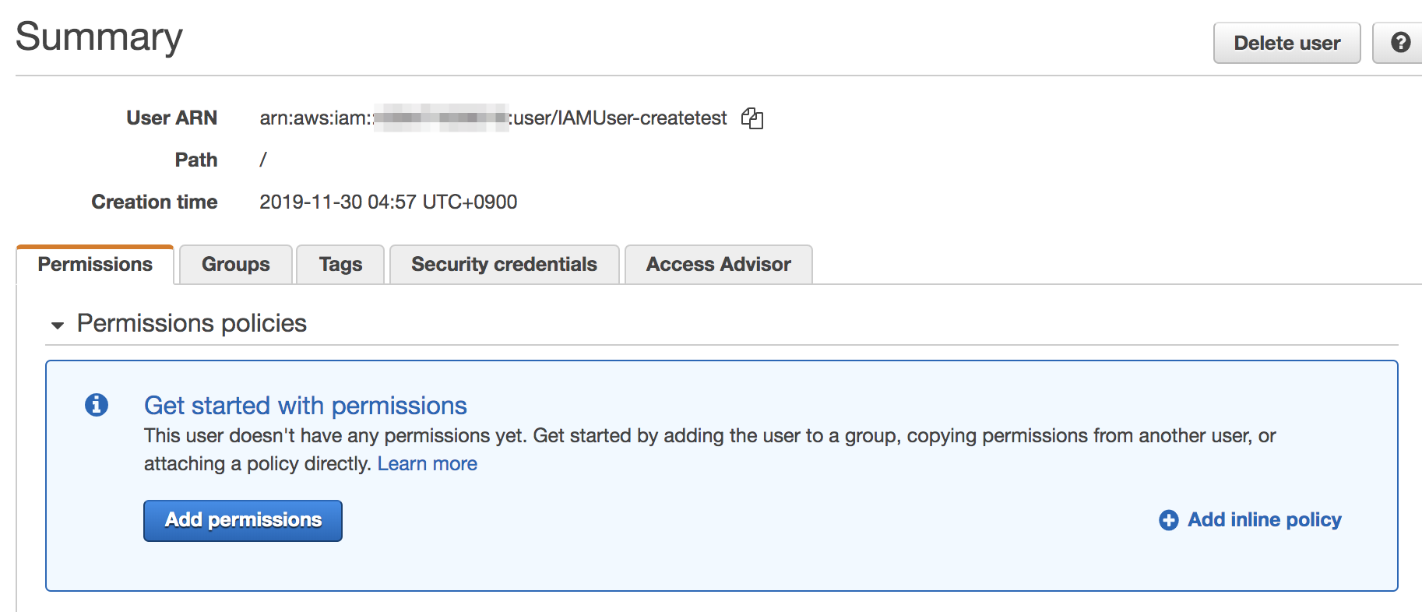Viewport: 1422px width, 612px height.
Task: Click the blue info circle icon
Action: coord(97,405)
